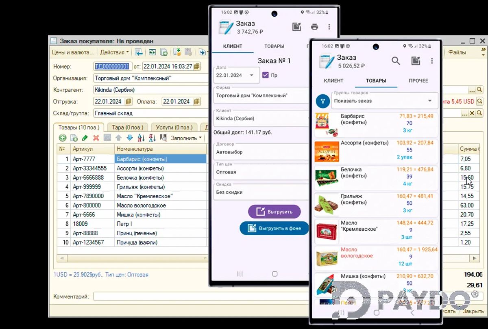
Task: Tap three-dot menu in back phone header
Action: point(329,27)
